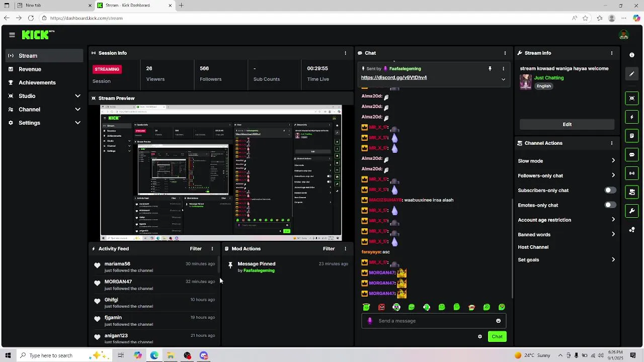
Task: Open Task View on the taskbar
Action: (121, 355)
